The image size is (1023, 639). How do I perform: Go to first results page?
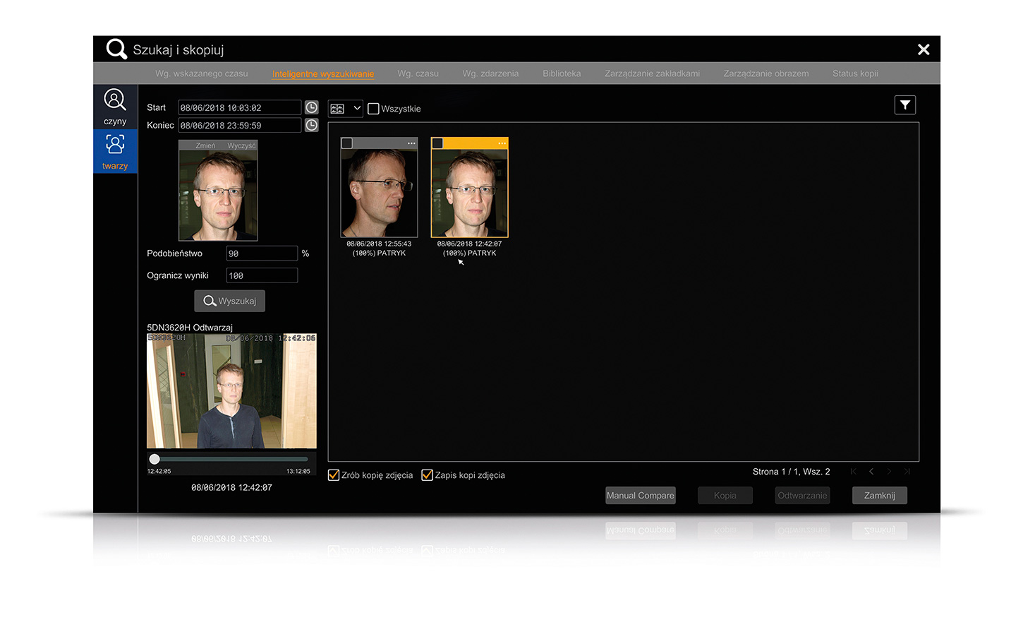coord(854,471)
